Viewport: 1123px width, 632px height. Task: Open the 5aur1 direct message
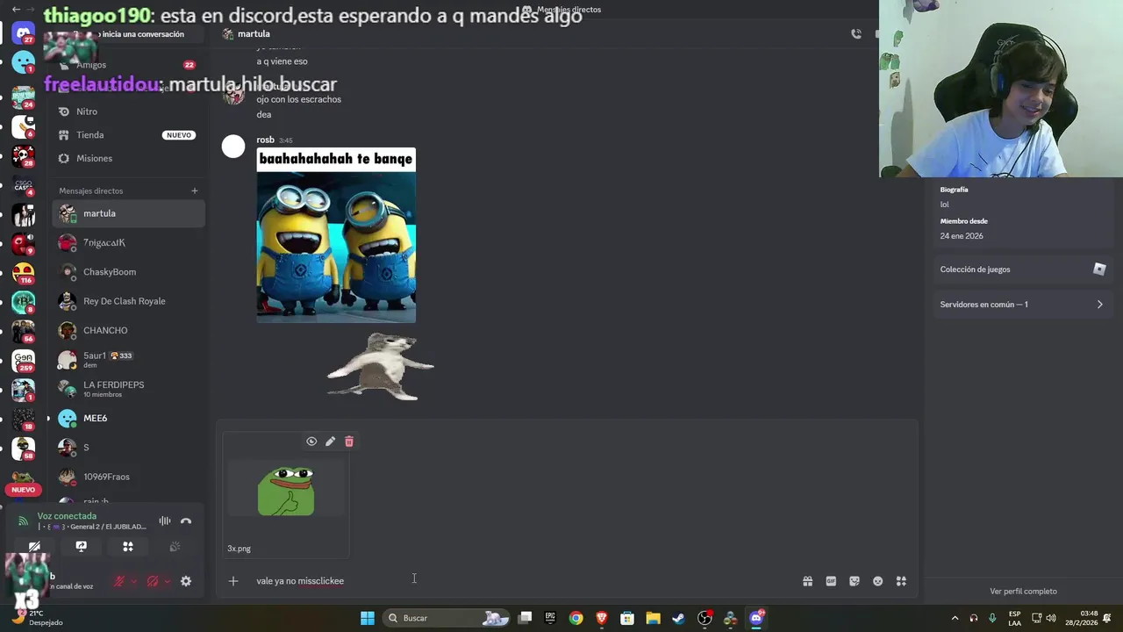[x=129, y=360]
